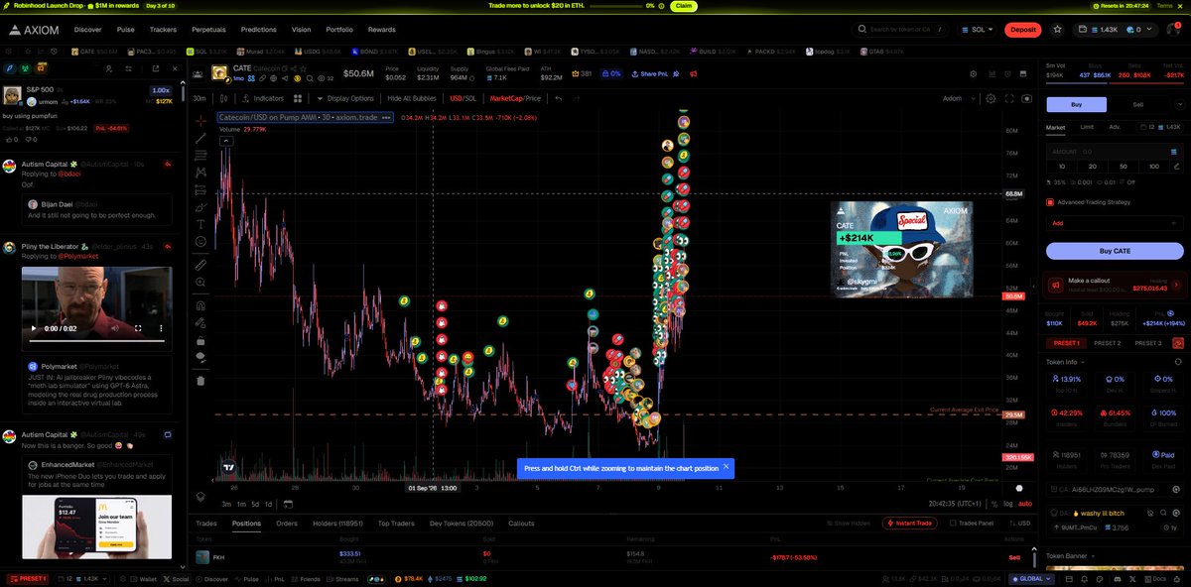Open the user profile avatar
The width and height of the screenshot is (1191, 587).
point(1172,30)
